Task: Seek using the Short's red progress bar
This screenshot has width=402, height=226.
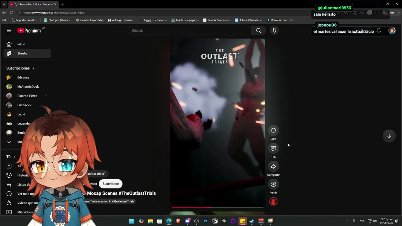Action: tap(217, 207)
